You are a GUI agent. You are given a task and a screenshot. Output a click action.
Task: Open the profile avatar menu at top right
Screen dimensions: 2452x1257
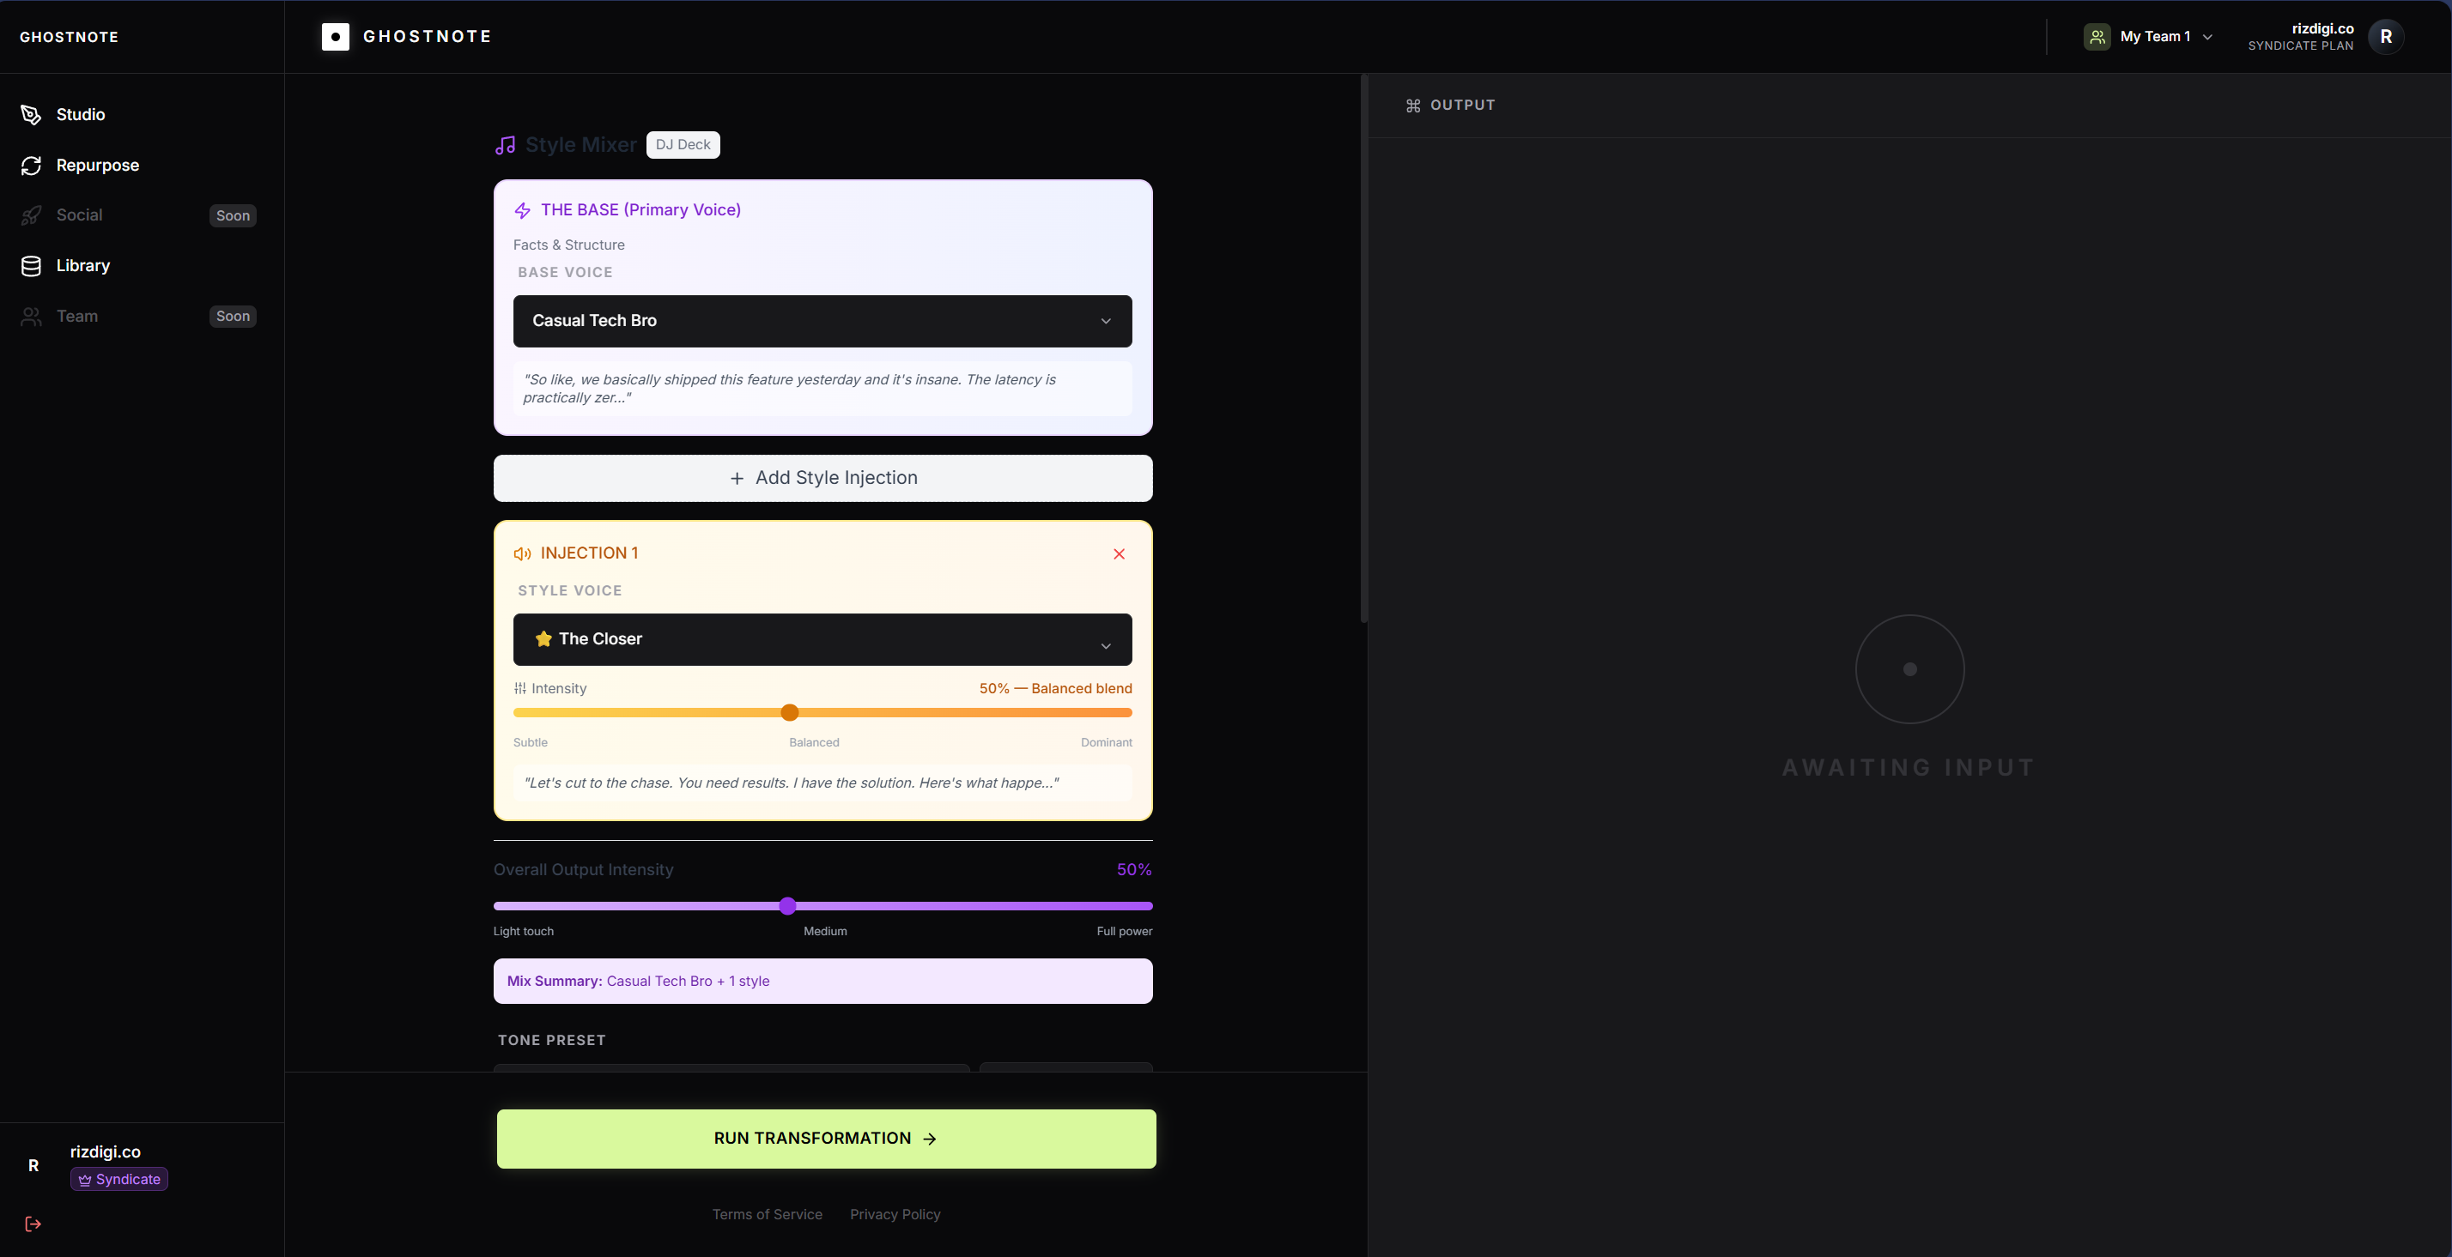click(x=2388, y=36)
